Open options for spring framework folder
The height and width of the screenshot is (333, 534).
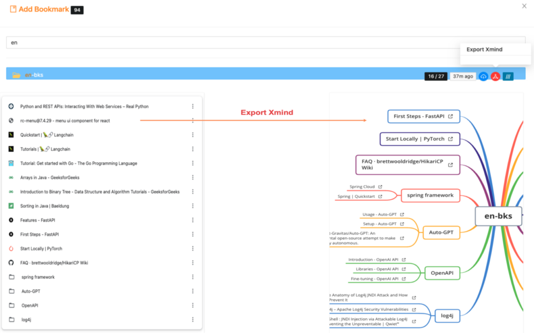[x=193, y=277]
